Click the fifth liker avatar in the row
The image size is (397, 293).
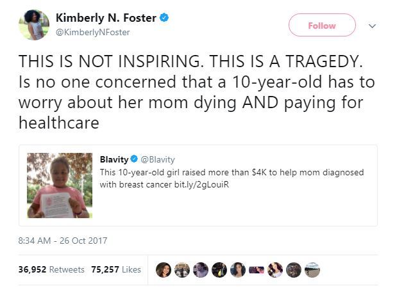pyautogui.click(x=237, y=269)
